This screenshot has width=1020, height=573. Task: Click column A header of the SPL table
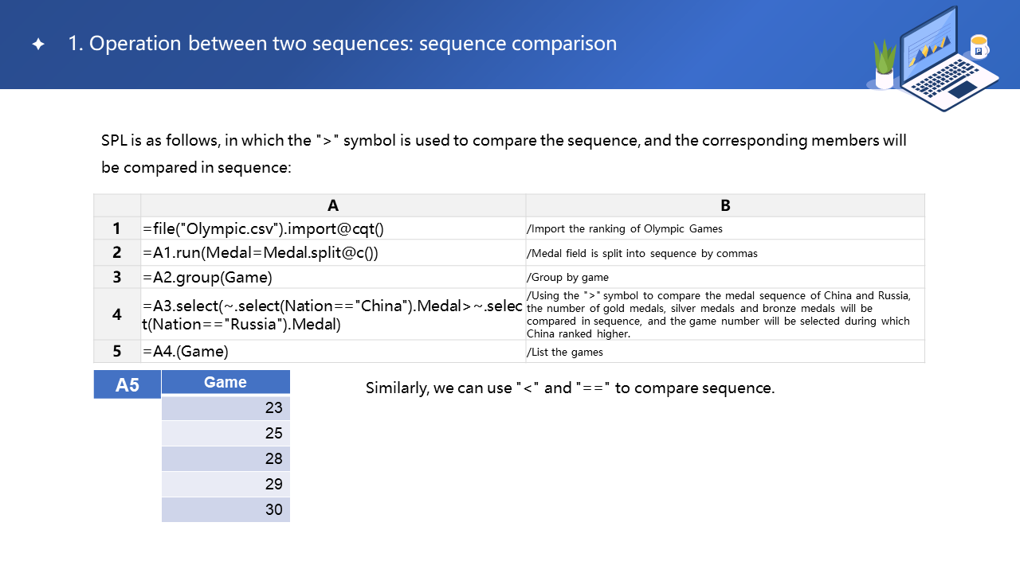333,205
